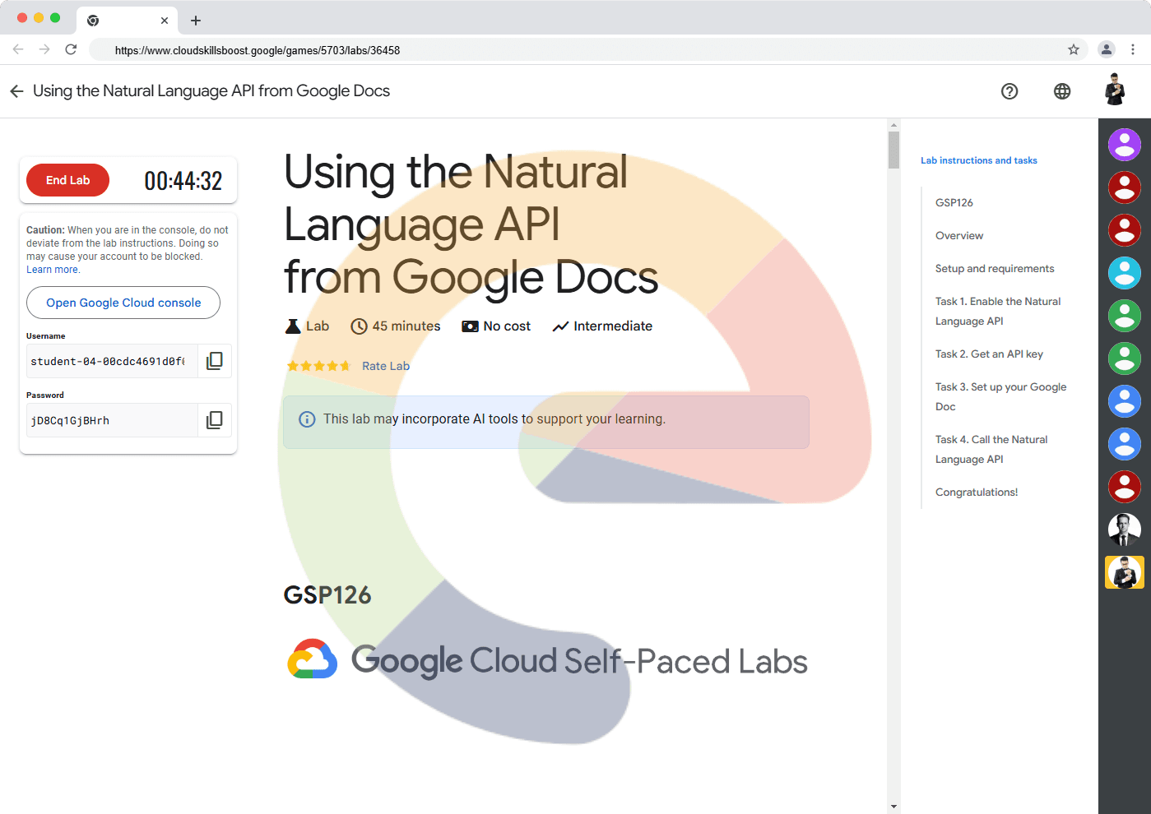Follow the Learn more link

(53, 270)
